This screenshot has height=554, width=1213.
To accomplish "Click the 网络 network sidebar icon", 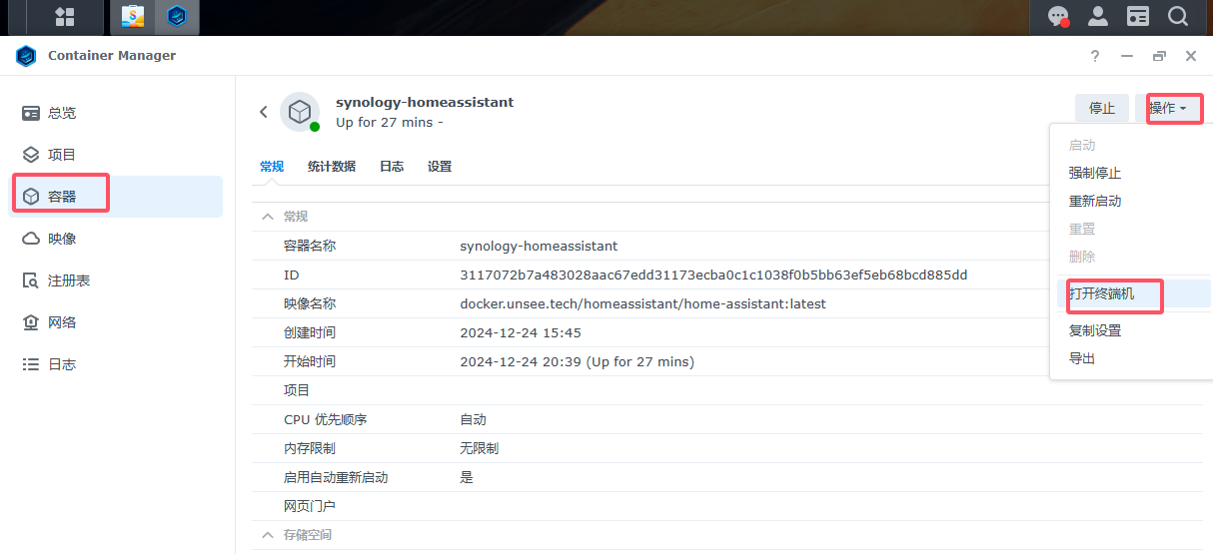I will [31, 322].
